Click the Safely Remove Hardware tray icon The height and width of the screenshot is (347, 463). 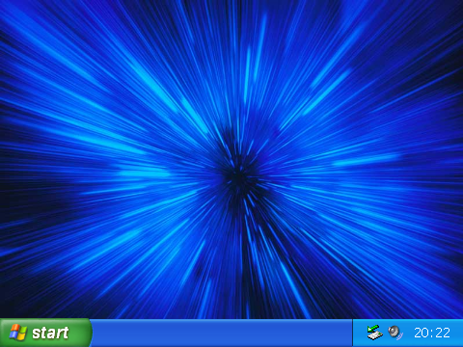374,333
